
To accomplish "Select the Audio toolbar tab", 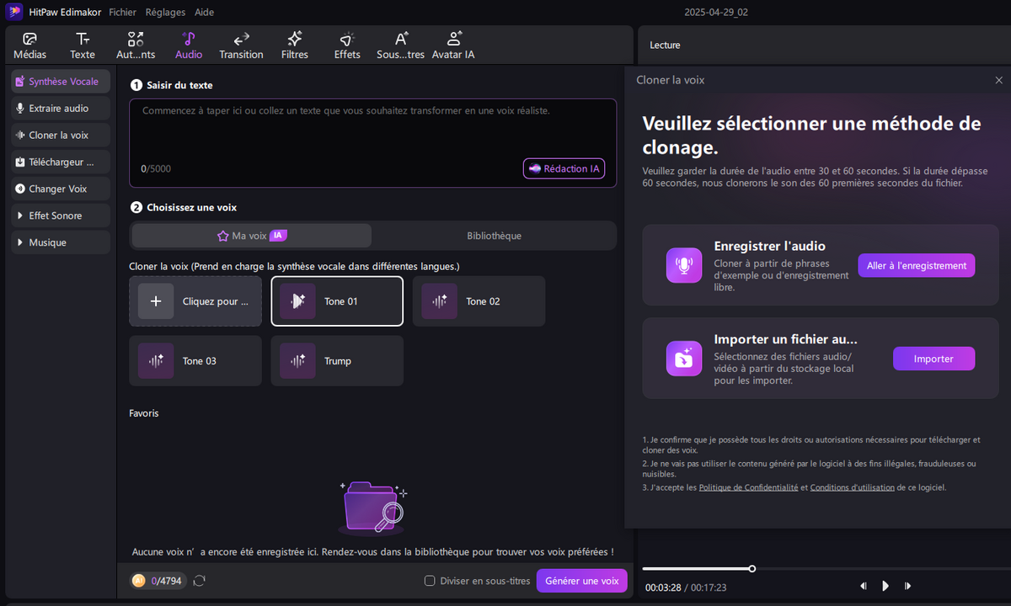I will [189, 45].
